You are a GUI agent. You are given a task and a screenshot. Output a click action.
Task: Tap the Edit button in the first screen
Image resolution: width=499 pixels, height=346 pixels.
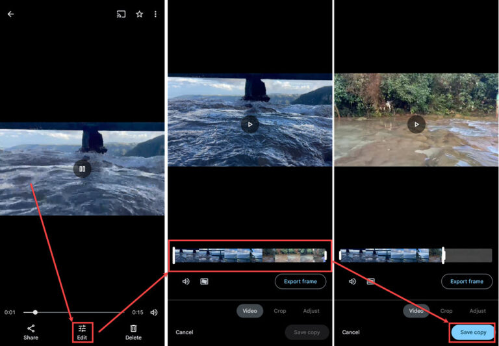[82, 332]
